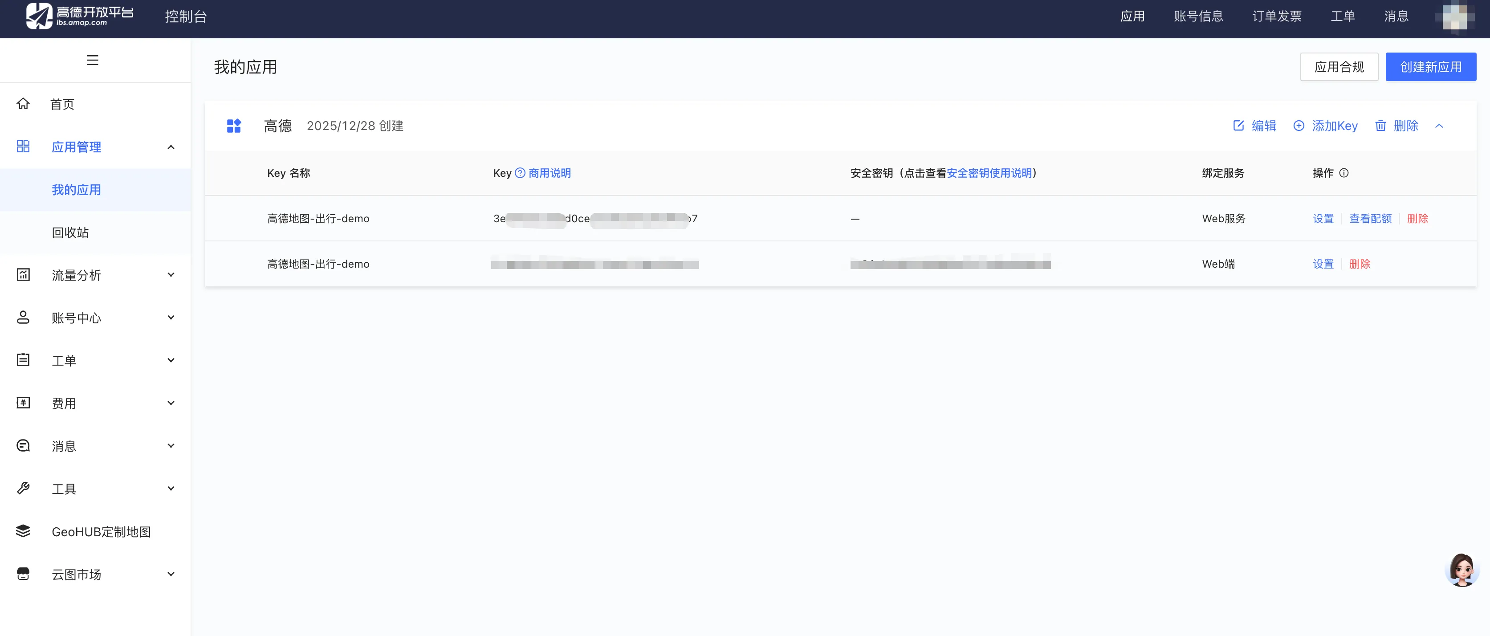Expand the 流量分析 sidebar menu

pos(171,275)
